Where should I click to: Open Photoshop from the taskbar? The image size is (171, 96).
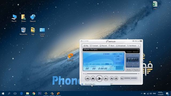[x=40, y=93]
